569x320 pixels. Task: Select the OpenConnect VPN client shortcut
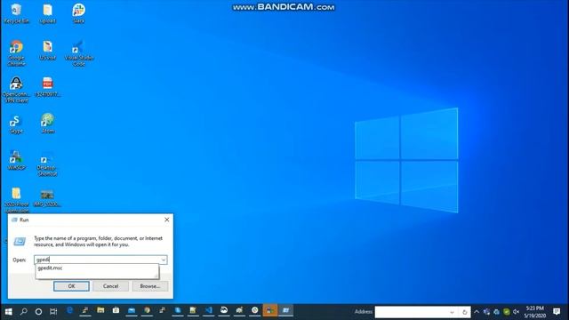pyautogui.click(x=16, y=90)
